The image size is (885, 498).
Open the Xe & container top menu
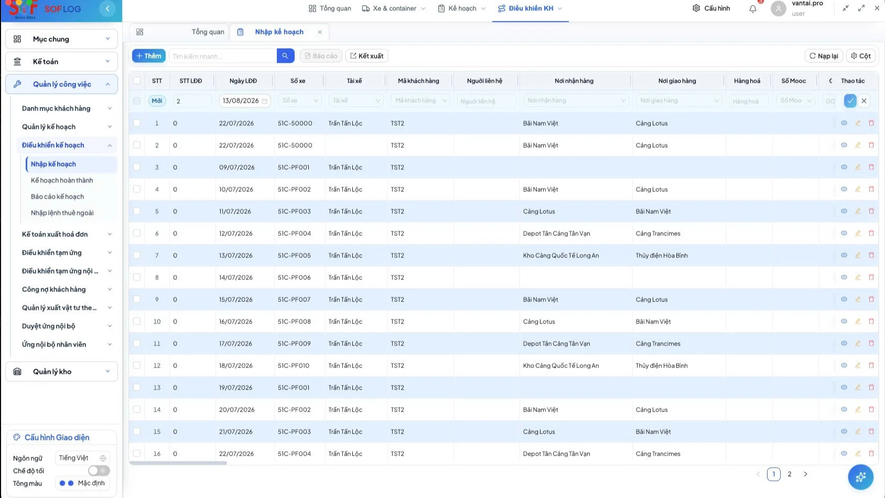(394, 8)
